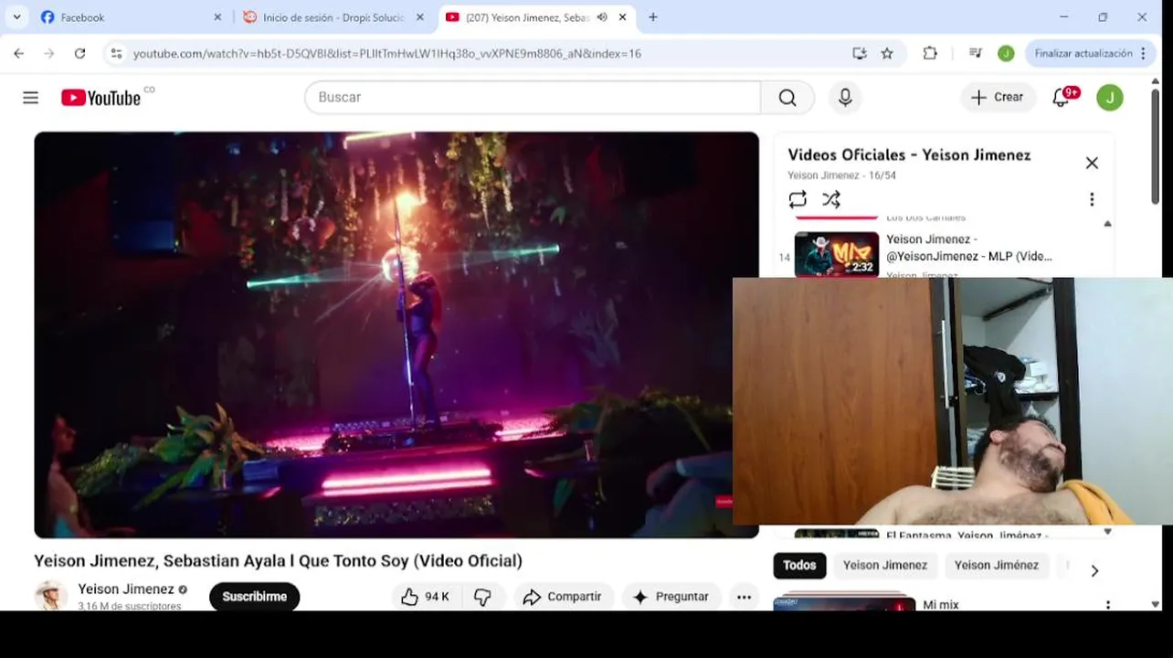
Task: Go to YouTube home via logo
Action: pyautogui.click(x=101, y=98)
